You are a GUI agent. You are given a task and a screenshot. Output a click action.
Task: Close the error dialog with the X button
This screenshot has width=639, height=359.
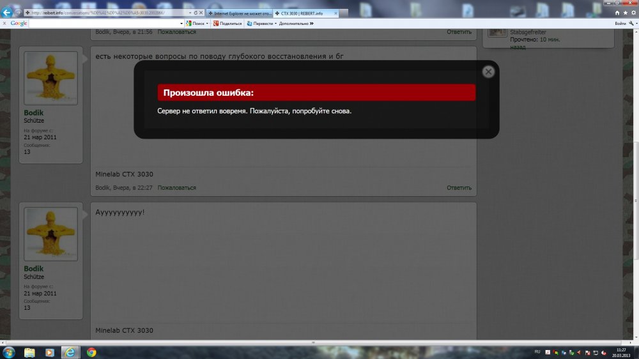488,72
